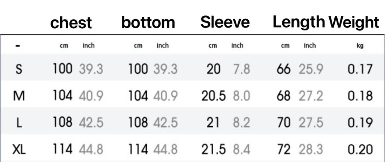385x162 pixels.
Task: Click the kg unit label
Action: (x=360, y=46)
